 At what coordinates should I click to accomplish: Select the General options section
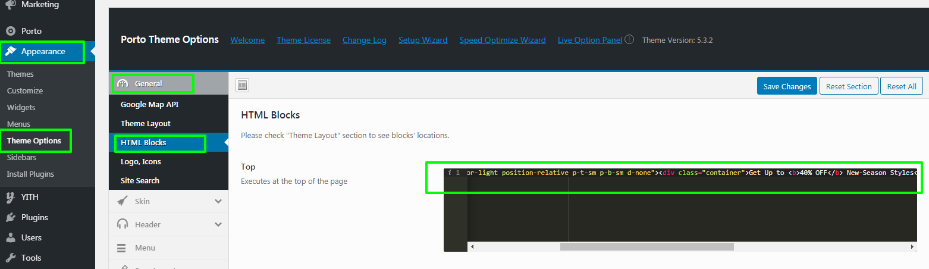click(168, 83)
